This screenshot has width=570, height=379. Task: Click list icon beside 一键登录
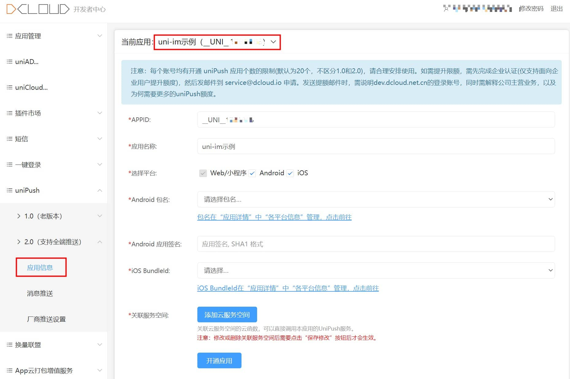coord(9,165)
